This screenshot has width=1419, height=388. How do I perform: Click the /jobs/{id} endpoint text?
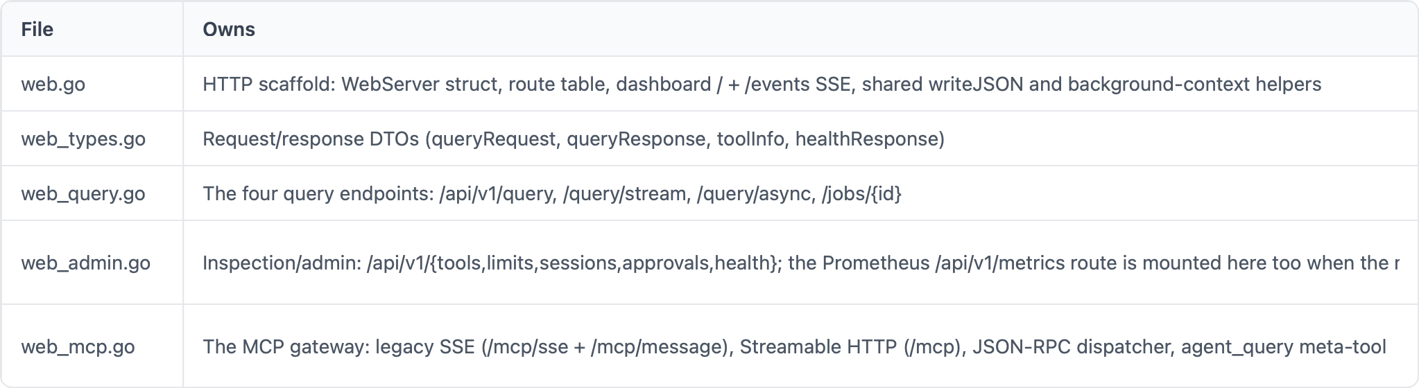(862, 193)
